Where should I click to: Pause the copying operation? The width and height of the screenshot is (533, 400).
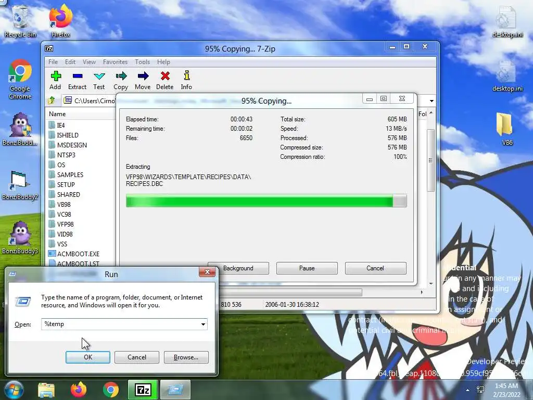(x=307, y=268)
